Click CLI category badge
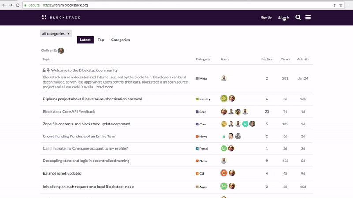Viewport: 353px width, 198px height. click(x=200, y=173)
